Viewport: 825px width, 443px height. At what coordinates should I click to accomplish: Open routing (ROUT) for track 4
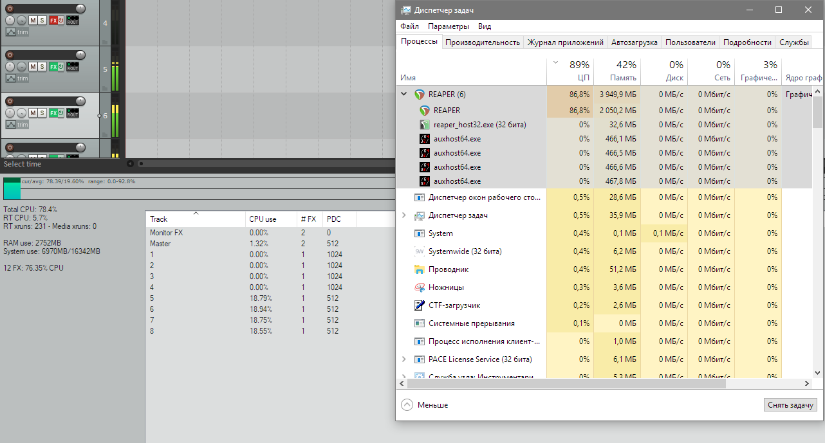tap(73, 21)
